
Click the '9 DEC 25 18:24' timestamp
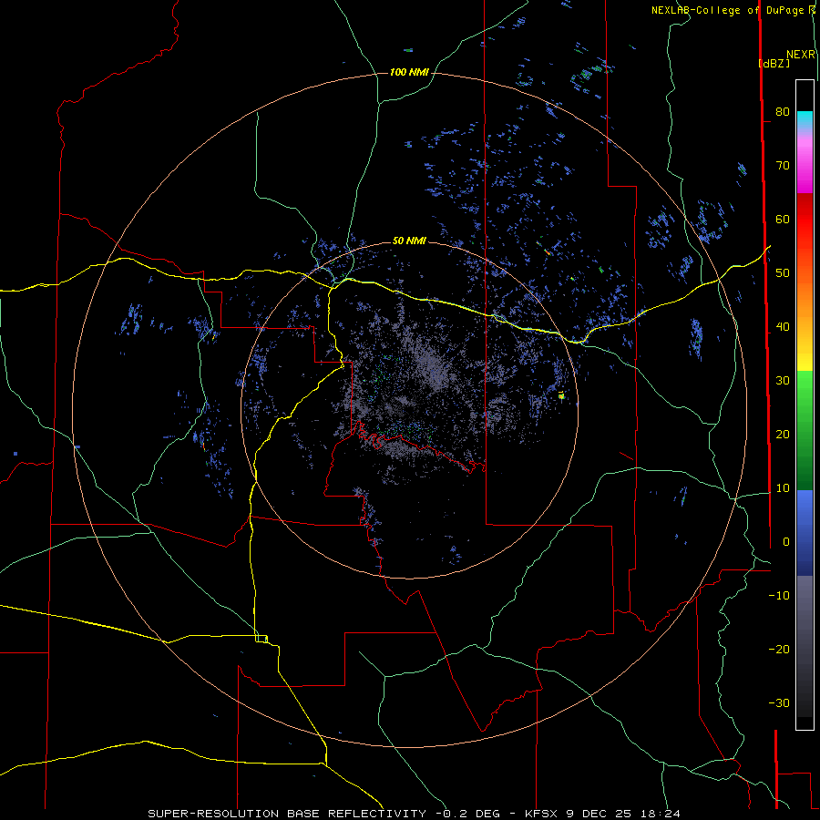[623, 814]
